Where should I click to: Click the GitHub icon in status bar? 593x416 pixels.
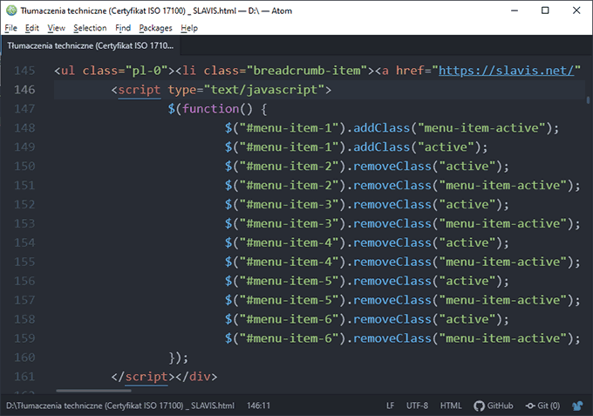(494, 406)
